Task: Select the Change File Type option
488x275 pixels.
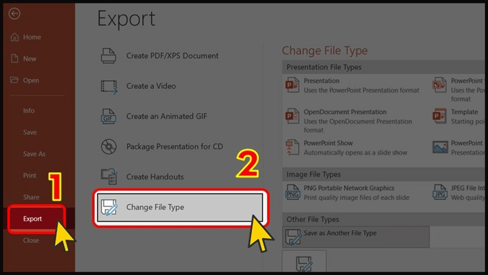Action: click(x=180, y=207)
